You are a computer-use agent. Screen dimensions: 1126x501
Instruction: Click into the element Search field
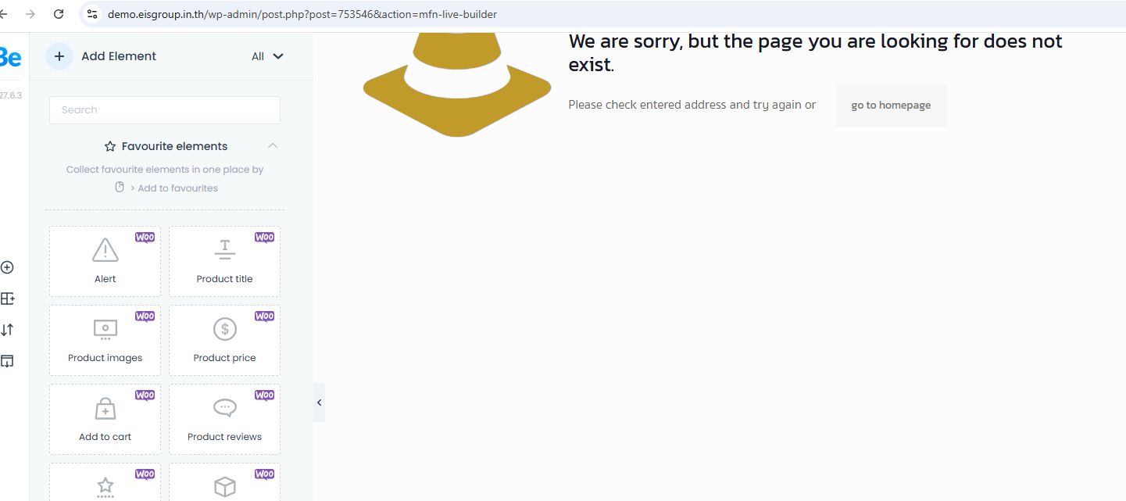(x=165, y=110)
